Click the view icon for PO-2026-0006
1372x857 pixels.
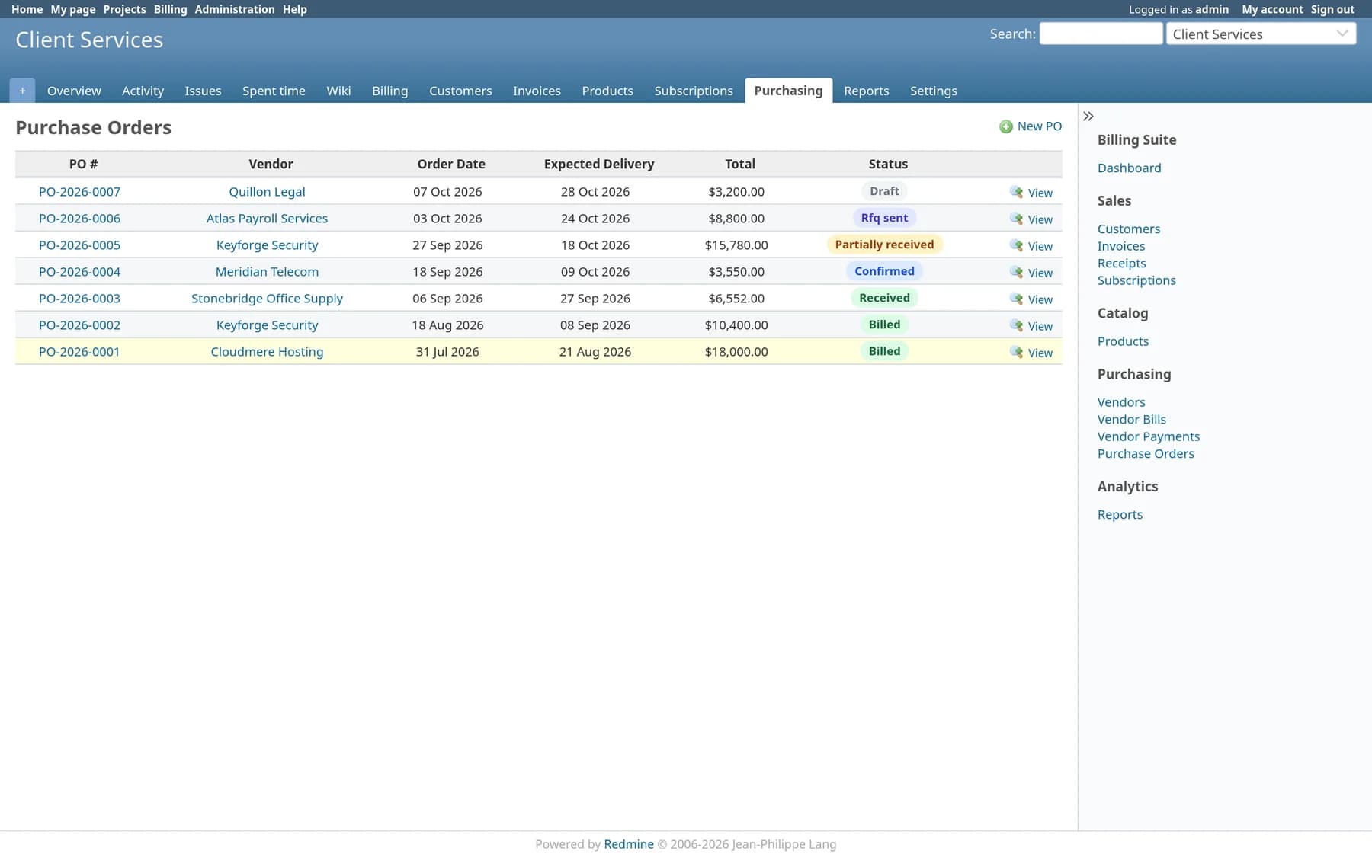click(x=1016, y=219)
